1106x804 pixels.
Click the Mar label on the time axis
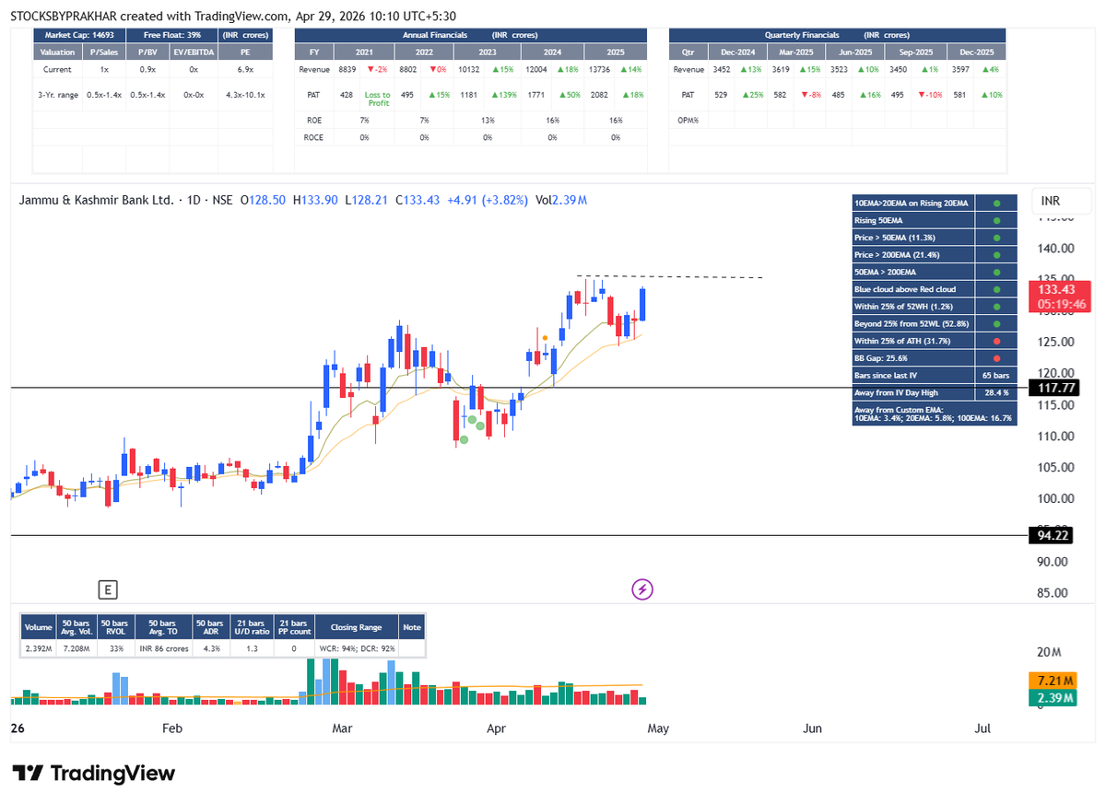(x=342, y=728)
